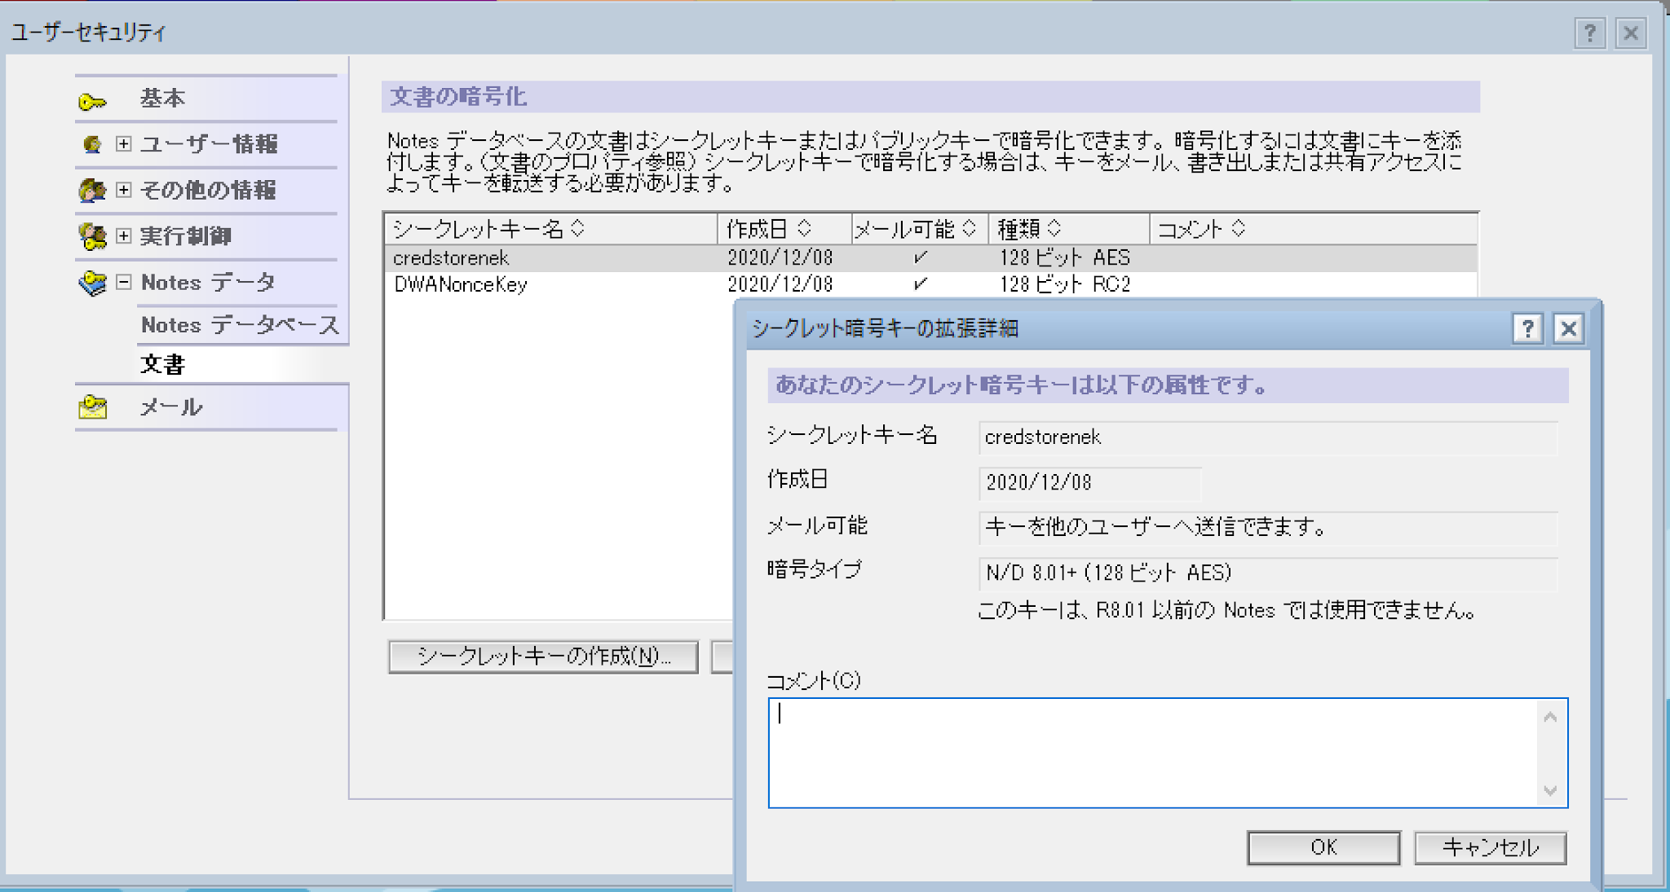Sort list by 作成日 column header

pyautogui.click(x=768, y=229)
